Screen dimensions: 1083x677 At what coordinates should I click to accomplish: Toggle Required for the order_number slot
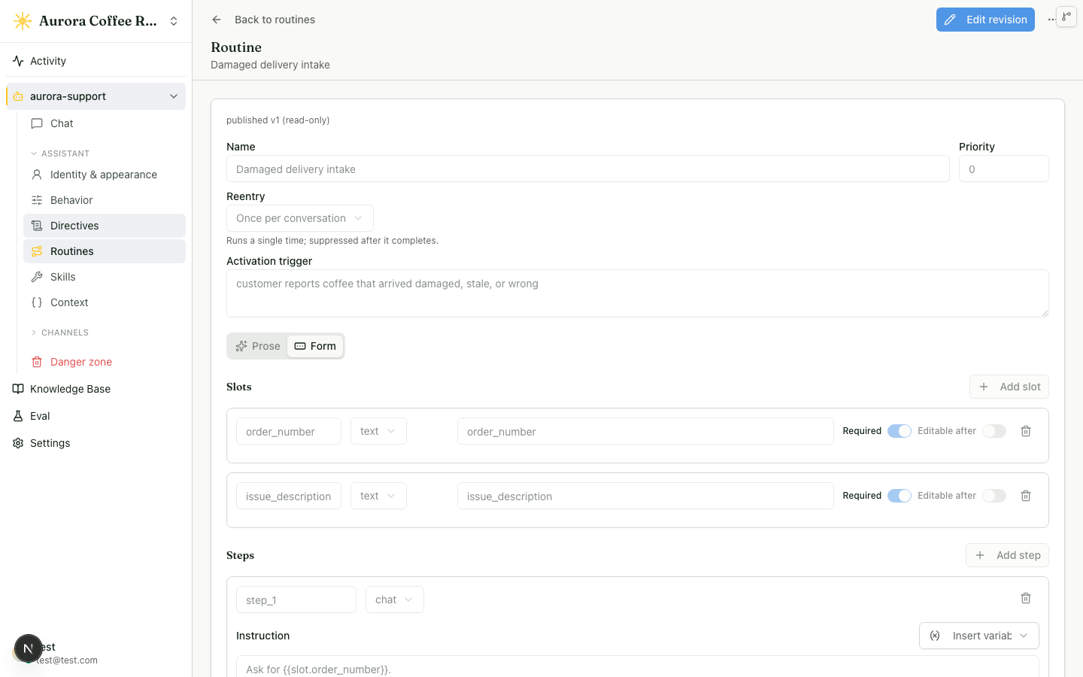click(899, 431)
